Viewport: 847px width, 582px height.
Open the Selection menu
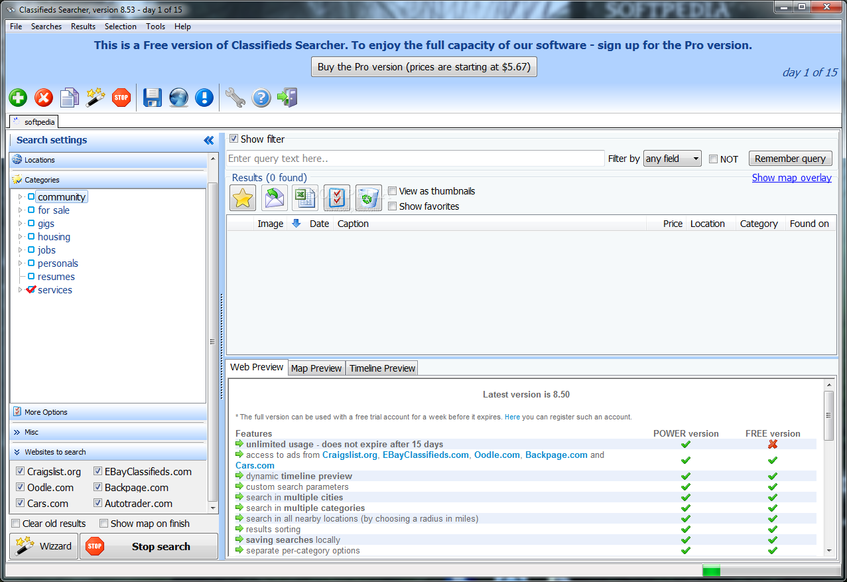coord(121,27)
